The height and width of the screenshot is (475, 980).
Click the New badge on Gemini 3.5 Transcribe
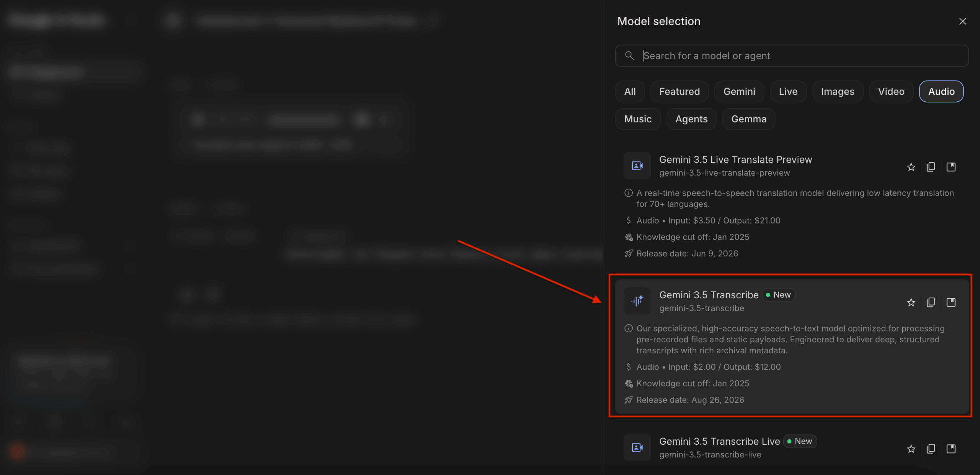pos(778,295)
